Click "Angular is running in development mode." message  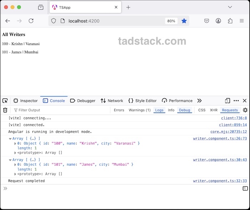pos(50,132)
